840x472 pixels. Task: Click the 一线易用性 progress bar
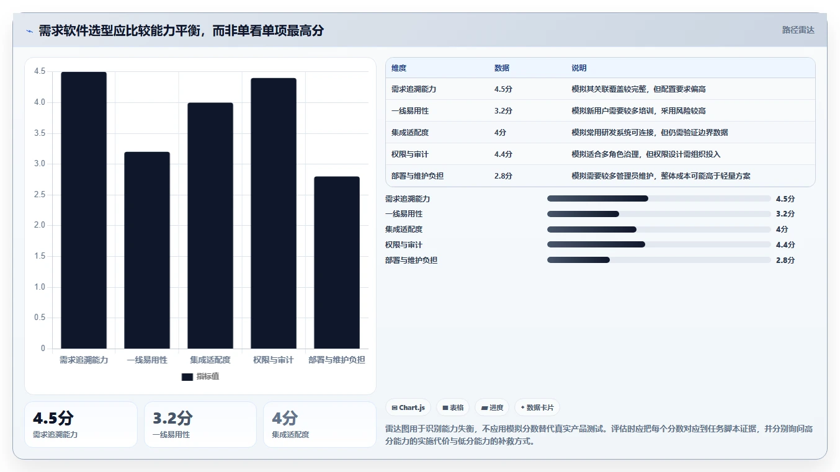pyautogui.click(x=659, y=214)
